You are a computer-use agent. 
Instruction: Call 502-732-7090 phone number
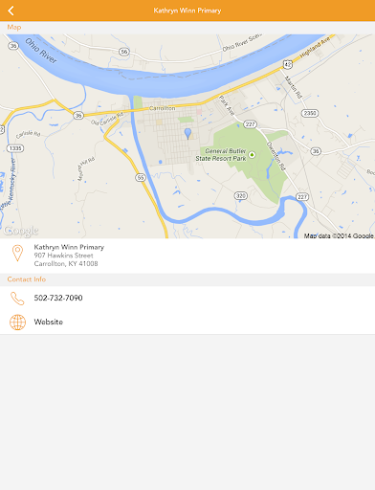[58, 298]
